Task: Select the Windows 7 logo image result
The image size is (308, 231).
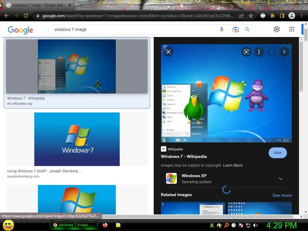Action: point(77,139)
